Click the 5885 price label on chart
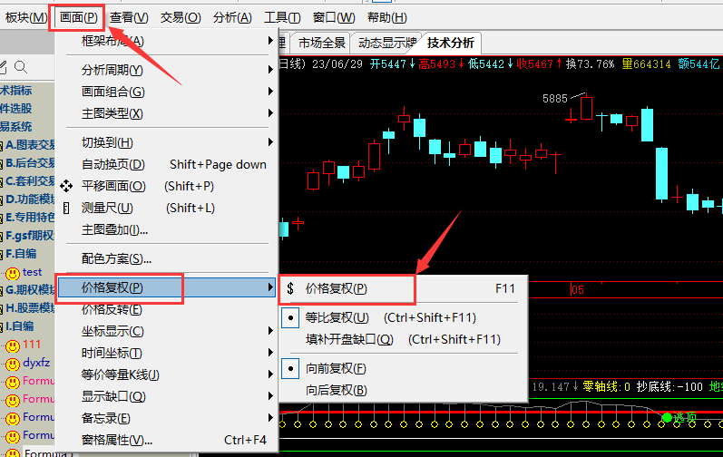Image resolution: width=723 pixels, height=457 pixels. point(554,99)
